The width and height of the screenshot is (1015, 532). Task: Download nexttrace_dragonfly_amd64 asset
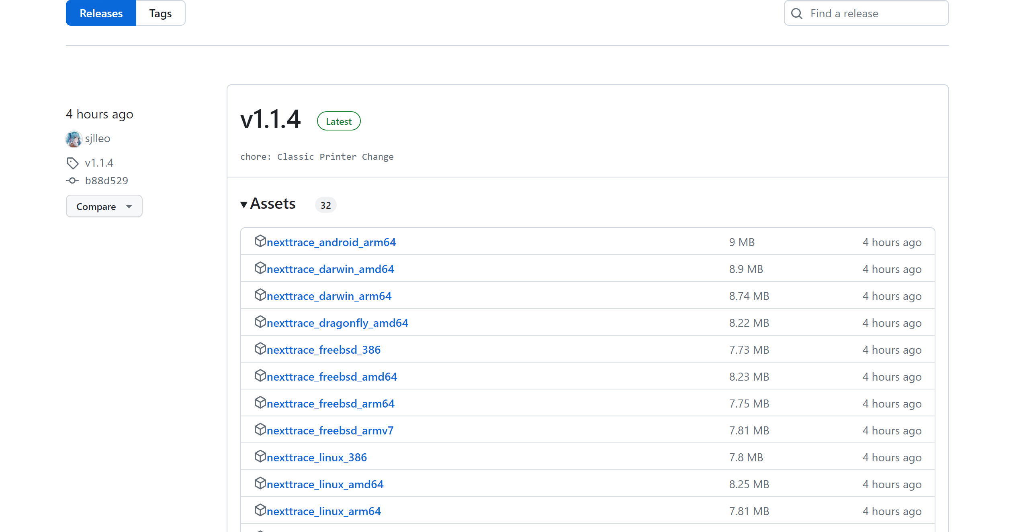pos(337,323)
